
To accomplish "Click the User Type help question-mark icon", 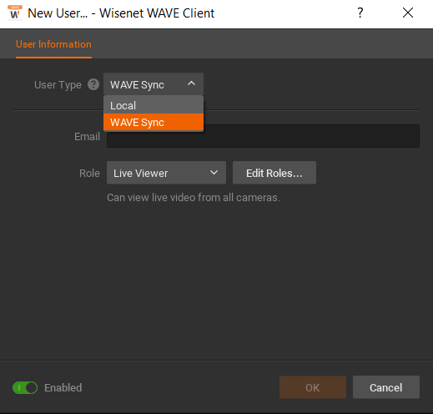I will tap(93, 84).
